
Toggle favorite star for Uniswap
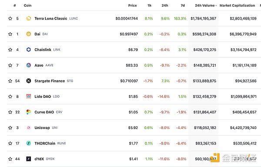click(10, 128)
